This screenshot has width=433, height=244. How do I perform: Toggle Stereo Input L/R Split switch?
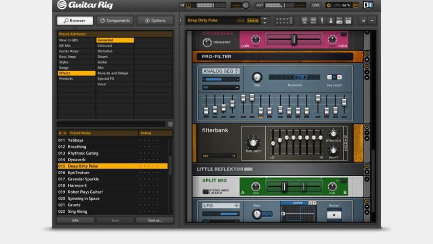205,191
